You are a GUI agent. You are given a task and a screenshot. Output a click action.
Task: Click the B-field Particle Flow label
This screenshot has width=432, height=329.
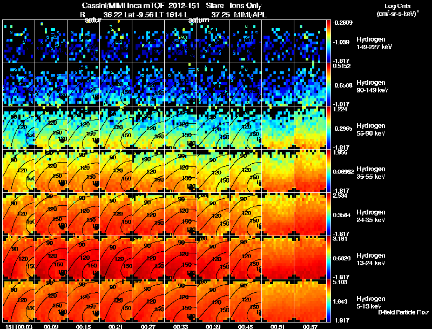click(x=403, y=312)
